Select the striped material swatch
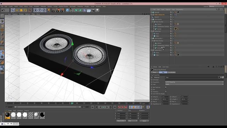The image size is (227, 128). [31, 114]
